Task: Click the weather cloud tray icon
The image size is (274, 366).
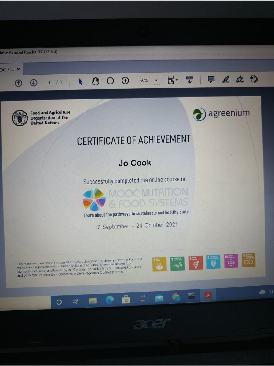Action: tap(262, 292)
